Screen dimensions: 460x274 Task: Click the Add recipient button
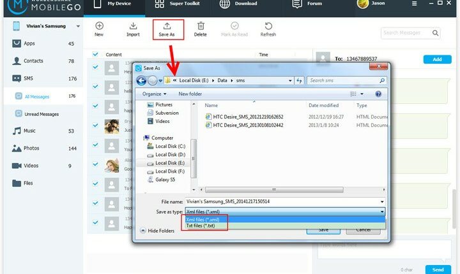(437, 59)
